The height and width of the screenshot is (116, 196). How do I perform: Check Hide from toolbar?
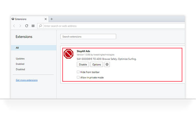[78, 72]
